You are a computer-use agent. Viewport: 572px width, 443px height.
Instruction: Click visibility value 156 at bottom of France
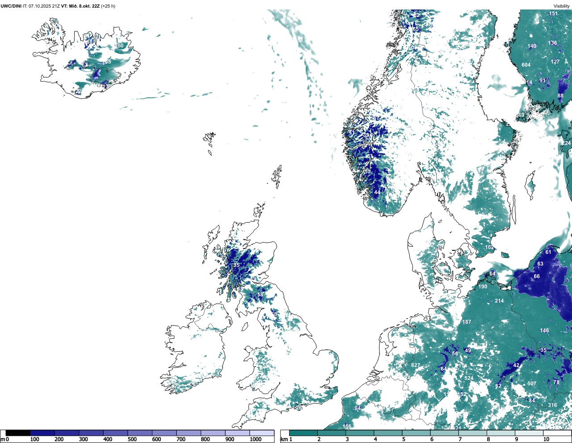[347, 426]
